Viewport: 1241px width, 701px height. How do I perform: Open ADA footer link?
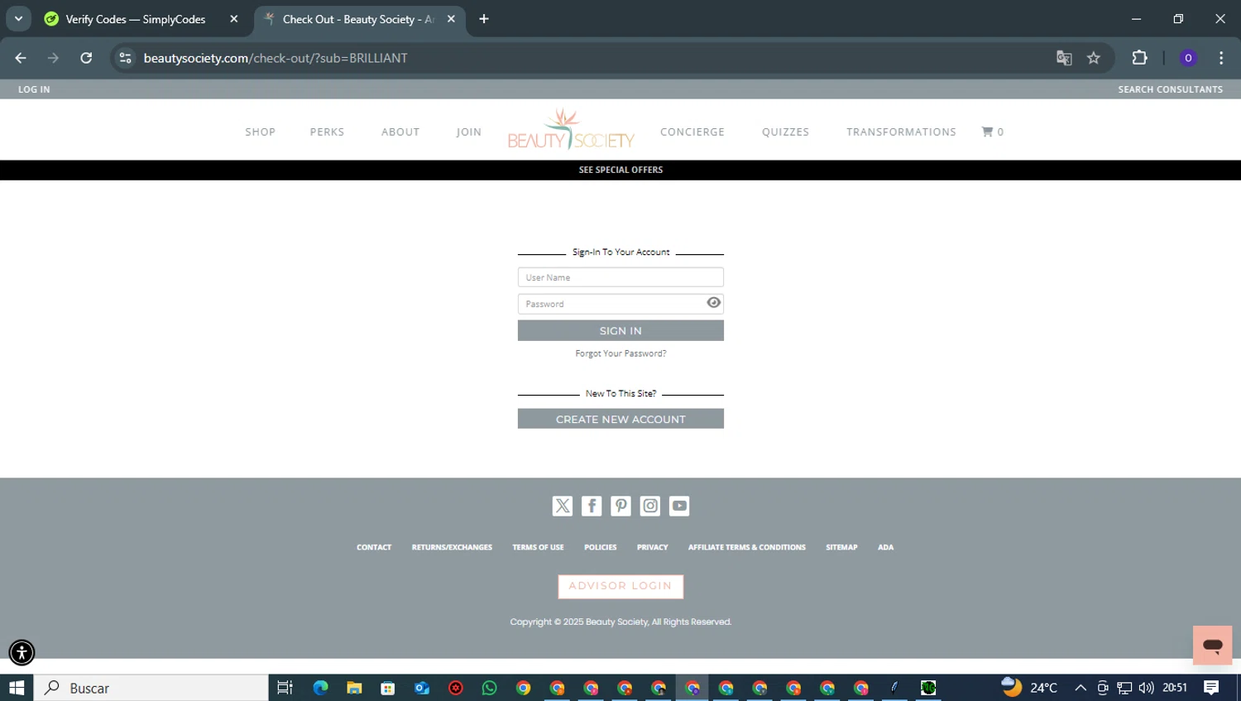coord(885,547)
